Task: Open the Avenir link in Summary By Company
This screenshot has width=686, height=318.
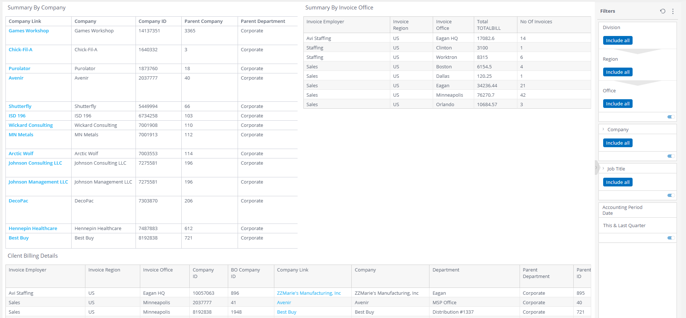Action: click(x=16, y=78)
